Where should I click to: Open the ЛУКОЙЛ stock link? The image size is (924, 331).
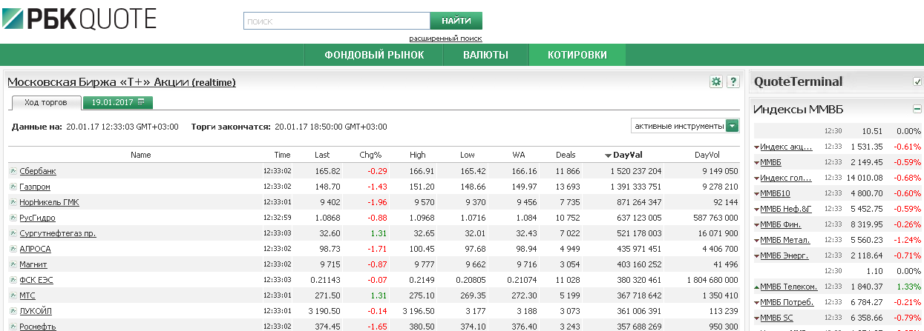[x=36, y=311]
